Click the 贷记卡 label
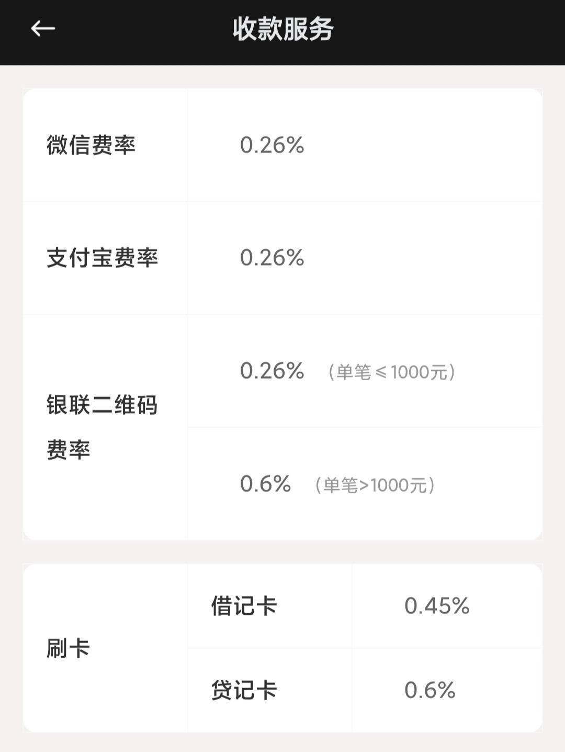The image size is (565, 752). (244, 690)
